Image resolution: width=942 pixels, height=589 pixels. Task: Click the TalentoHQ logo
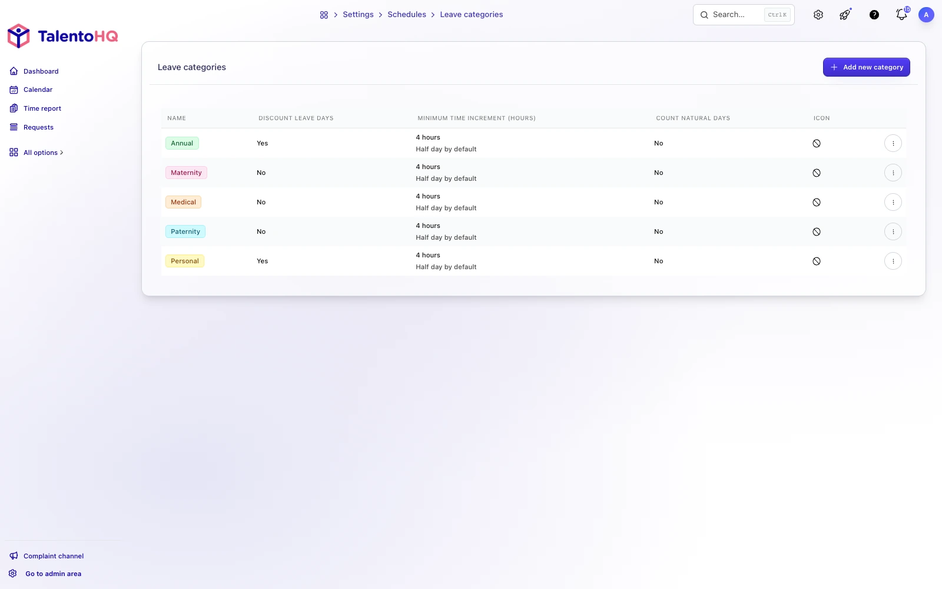coord(62,36)
